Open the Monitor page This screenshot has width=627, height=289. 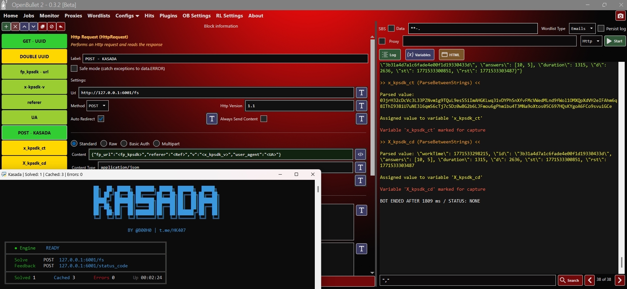(x=49, y=16)
